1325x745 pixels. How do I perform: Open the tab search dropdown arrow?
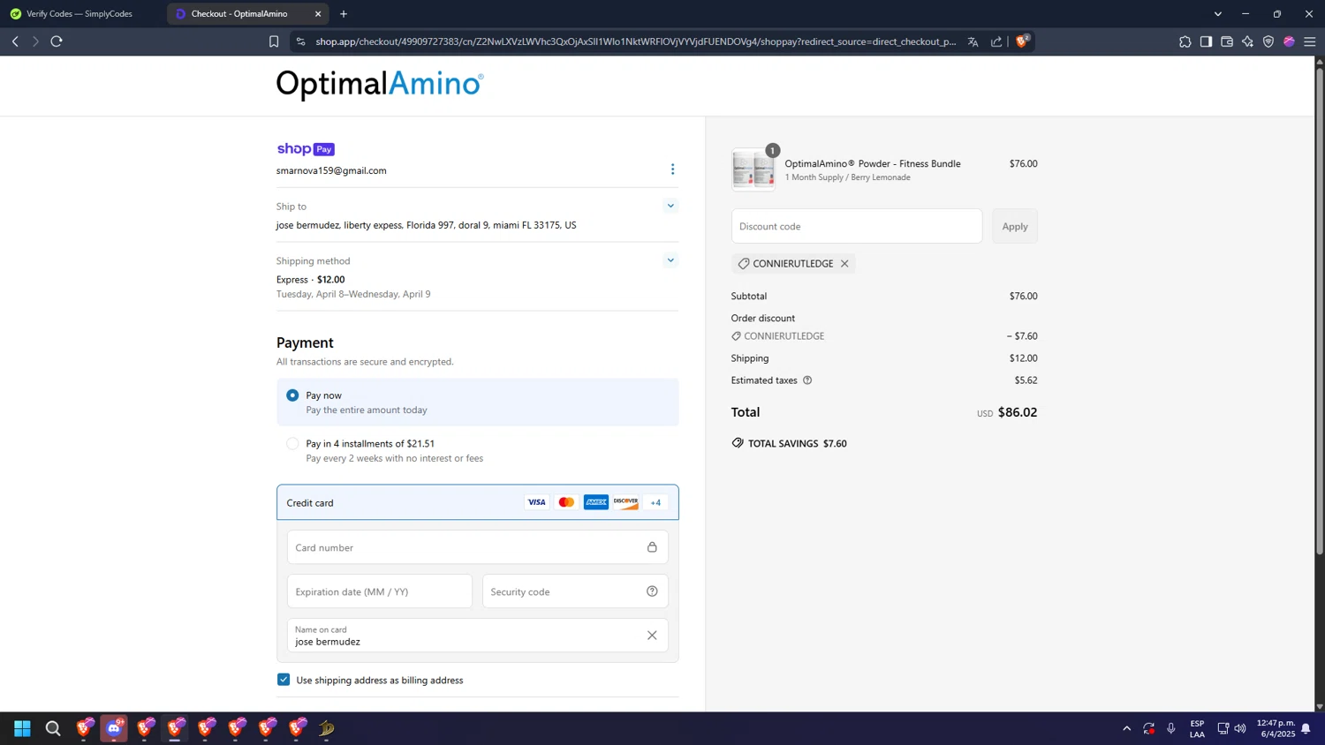tap(1217, 14)
